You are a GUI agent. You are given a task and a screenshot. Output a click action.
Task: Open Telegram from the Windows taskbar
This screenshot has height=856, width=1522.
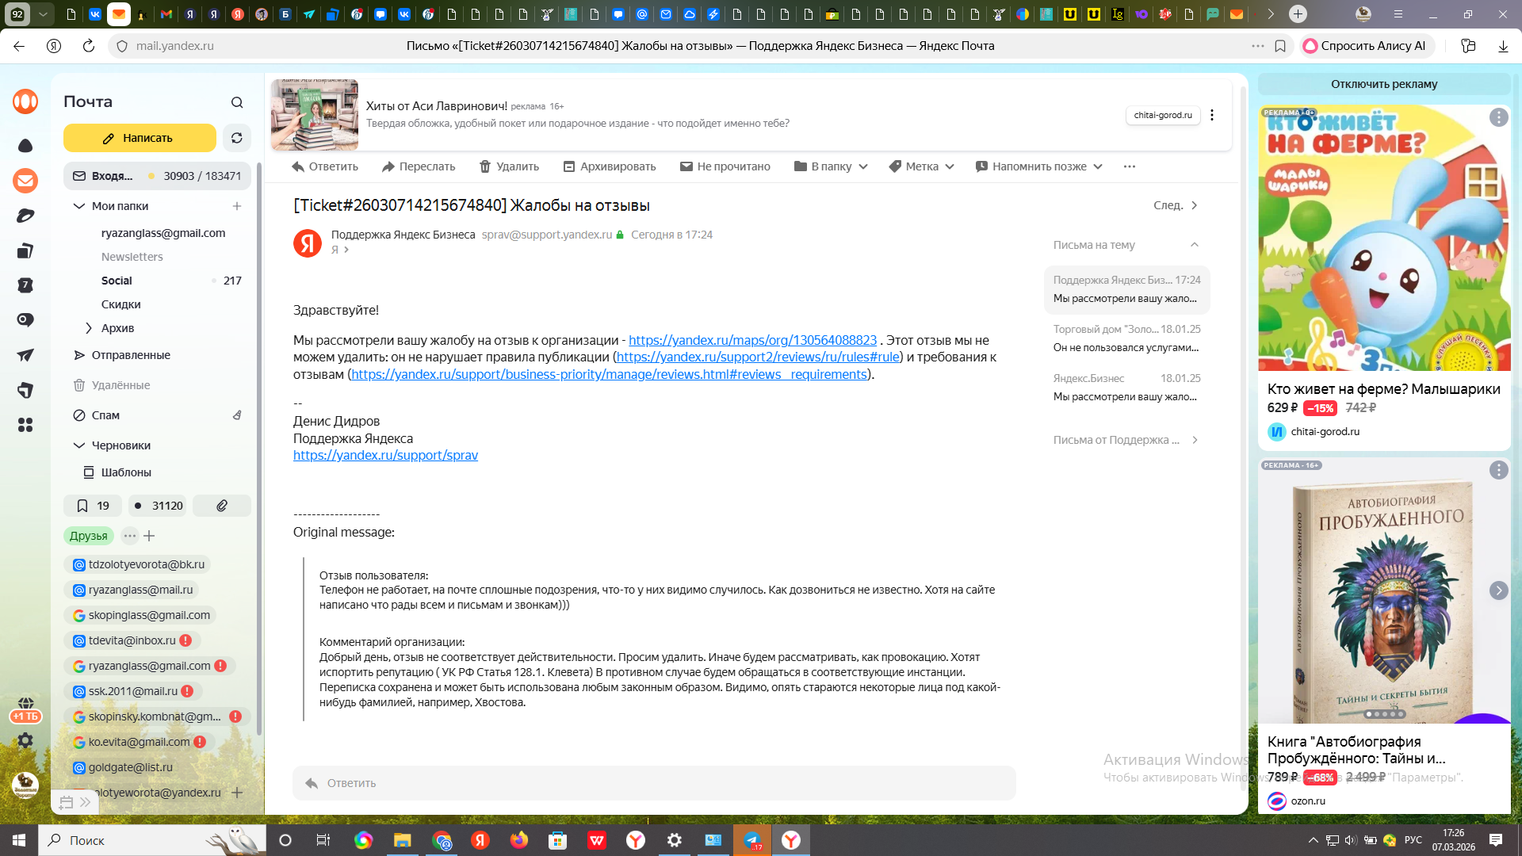coord(752,840)
